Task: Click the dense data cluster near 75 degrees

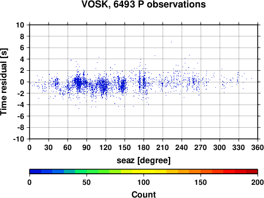Action: click(78, 82)
